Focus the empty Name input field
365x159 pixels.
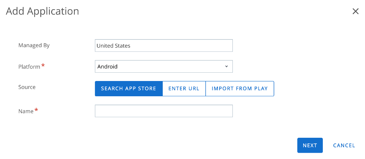pos(163,111)
